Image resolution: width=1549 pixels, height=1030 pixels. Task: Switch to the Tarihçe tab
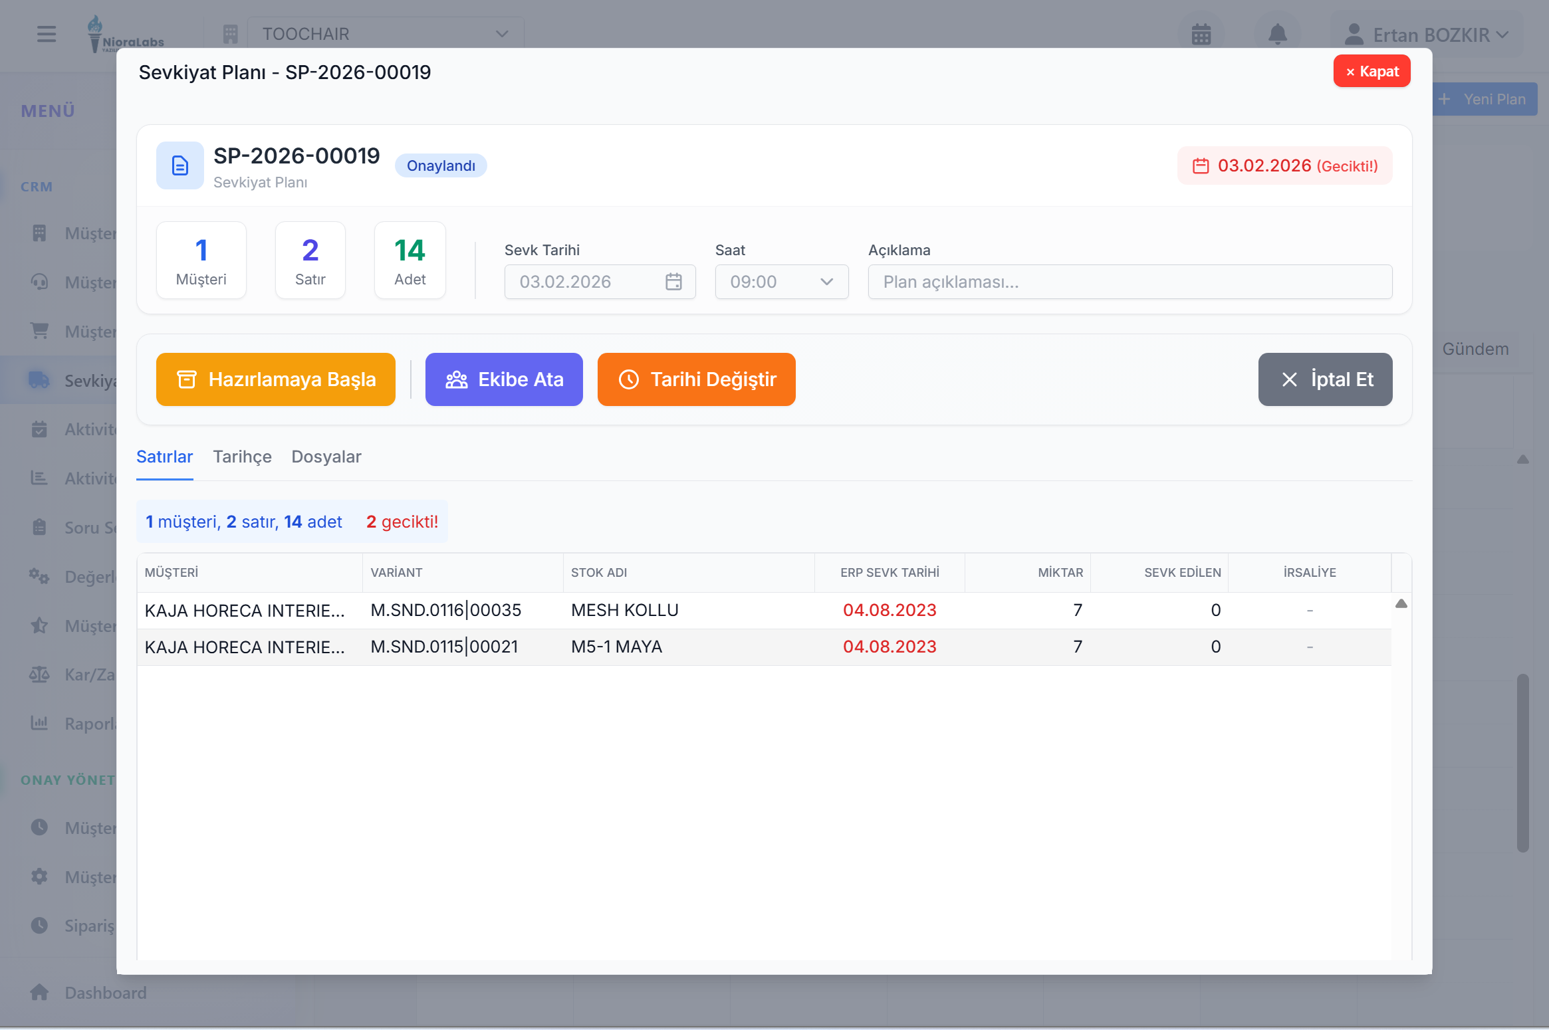pos(242,457)
